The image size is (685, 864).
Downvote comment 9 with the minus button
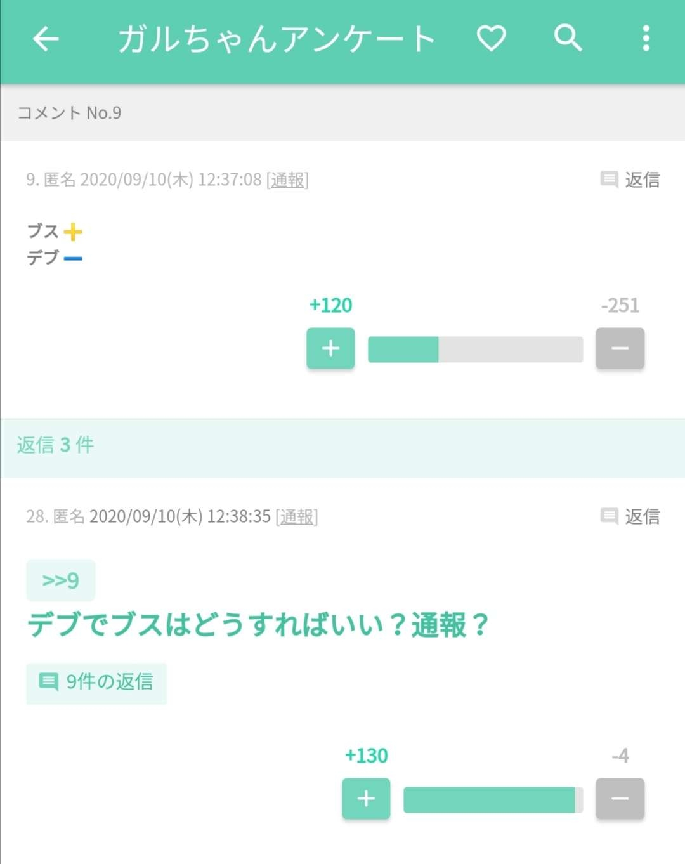[620, 348]
